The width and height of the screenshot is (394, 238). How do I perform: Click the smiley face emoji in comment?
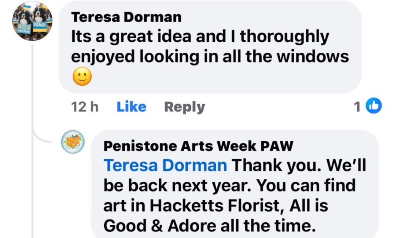tap(82, 77)
